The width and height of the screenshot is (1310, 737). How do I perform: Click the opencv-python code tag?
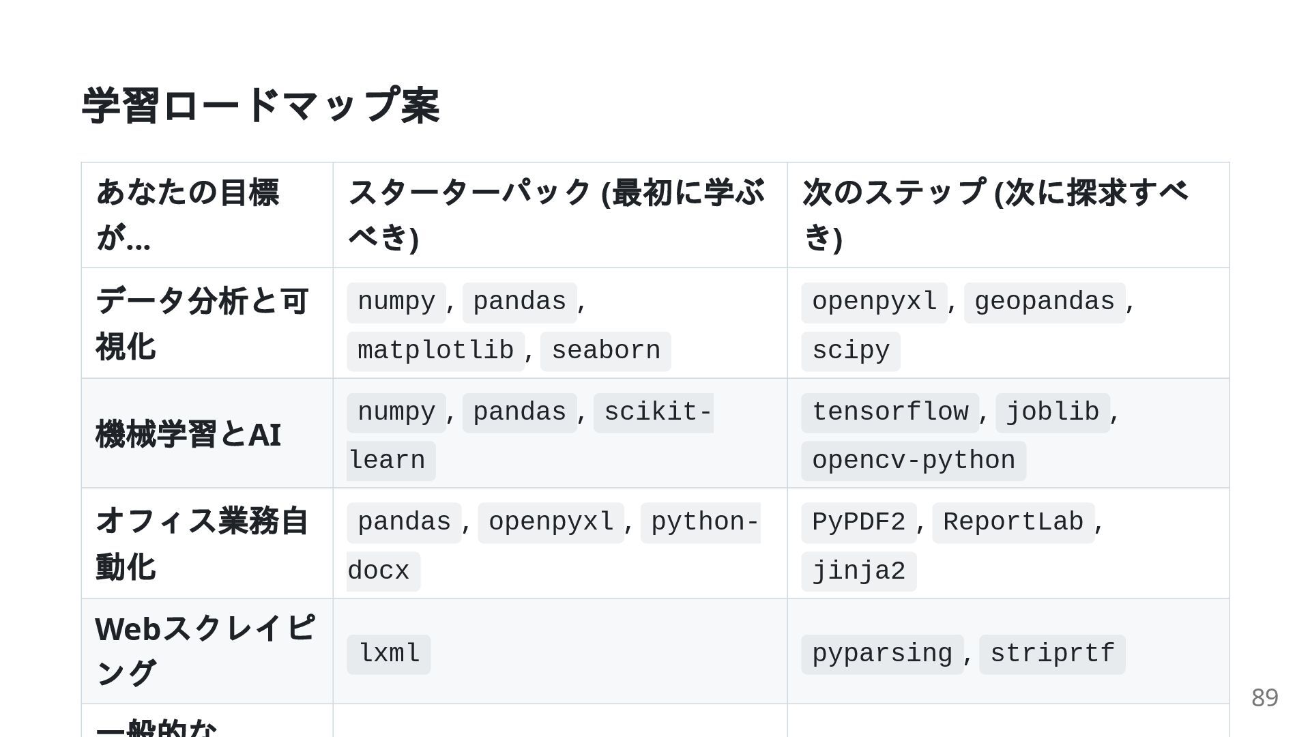[913, 461]
